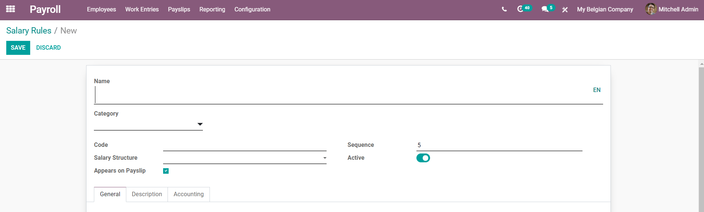Click the EN translation button

[597, 90]
